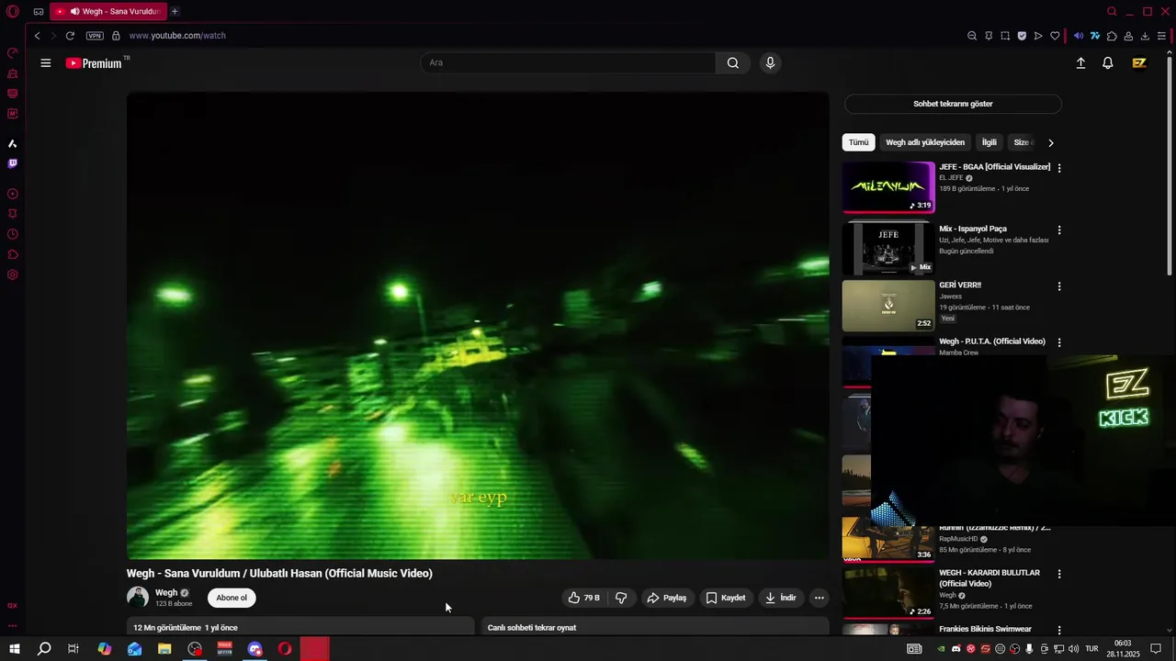Open the EZ account avatar menu

(1139, 63)
